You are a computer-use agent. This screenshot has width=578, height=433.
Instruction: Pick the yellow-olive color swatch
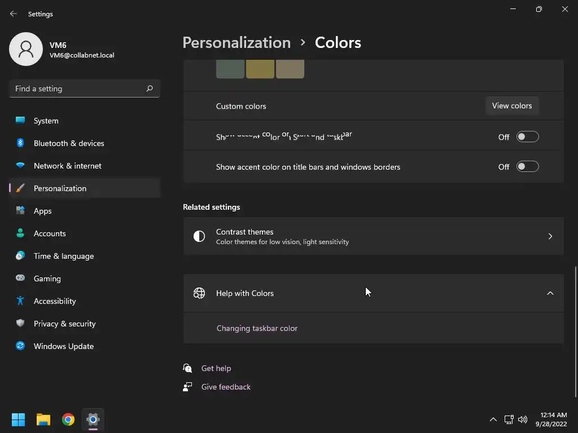coord(260,69)
